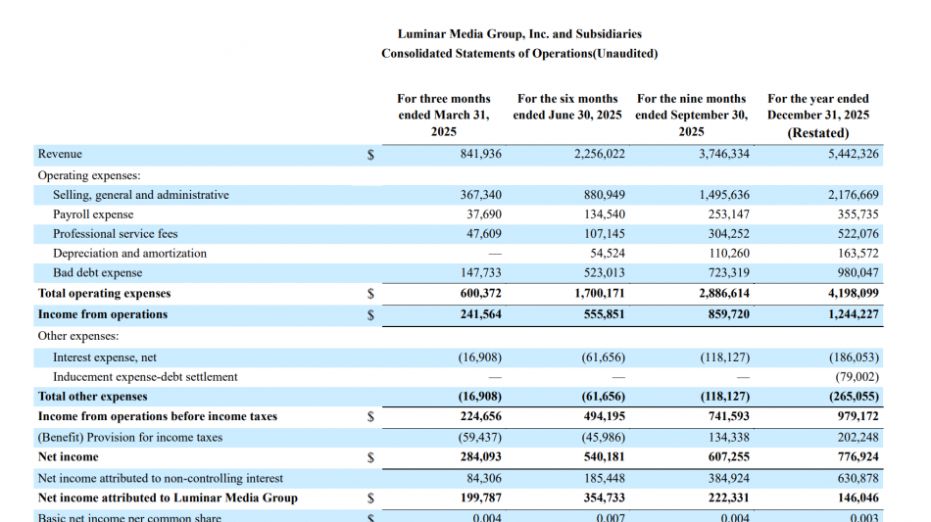The height and width of the screenshot is (522, 931).
Task: Click total operating expenses value 4,198,099
Action: click(x=854, y=293)
